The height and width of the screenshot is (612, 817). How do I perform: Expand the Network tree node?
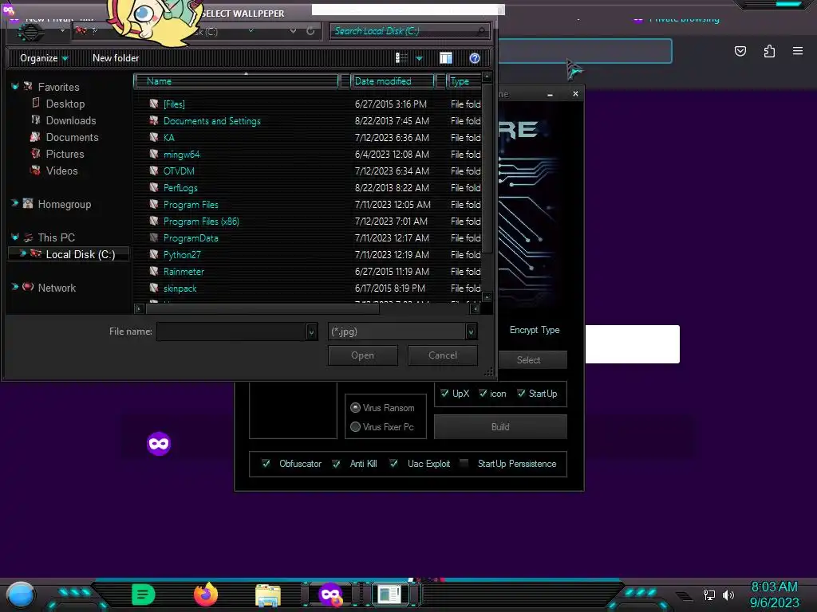14,287
